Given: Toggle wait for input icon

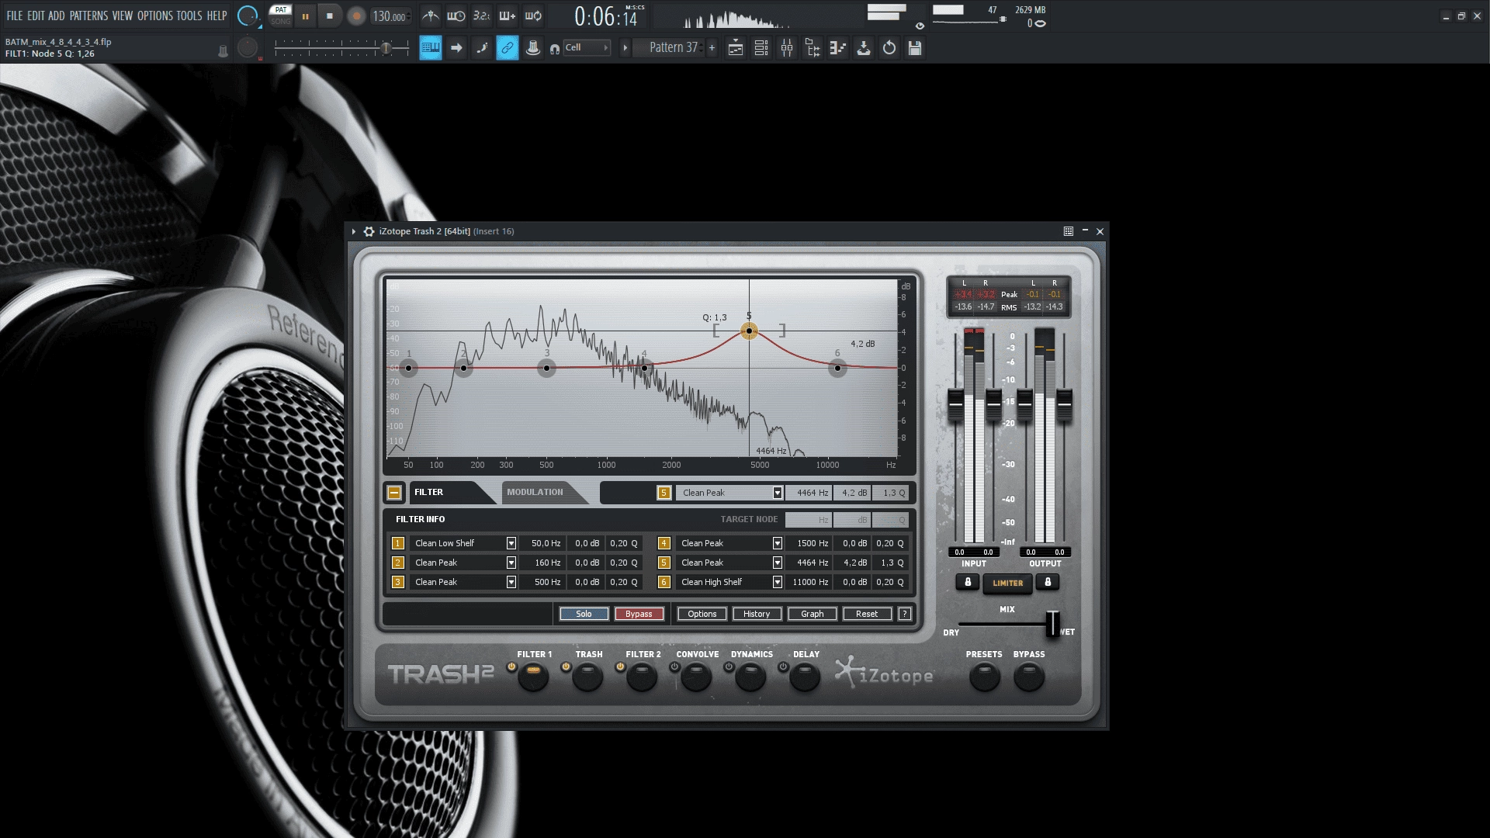Looking at the screenshot, I should click(456, 16).
